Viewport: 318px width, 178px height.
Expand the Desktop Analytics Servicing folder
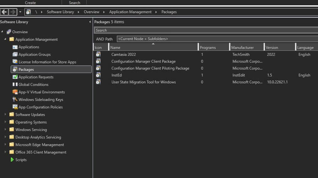(x=5, y=137)
